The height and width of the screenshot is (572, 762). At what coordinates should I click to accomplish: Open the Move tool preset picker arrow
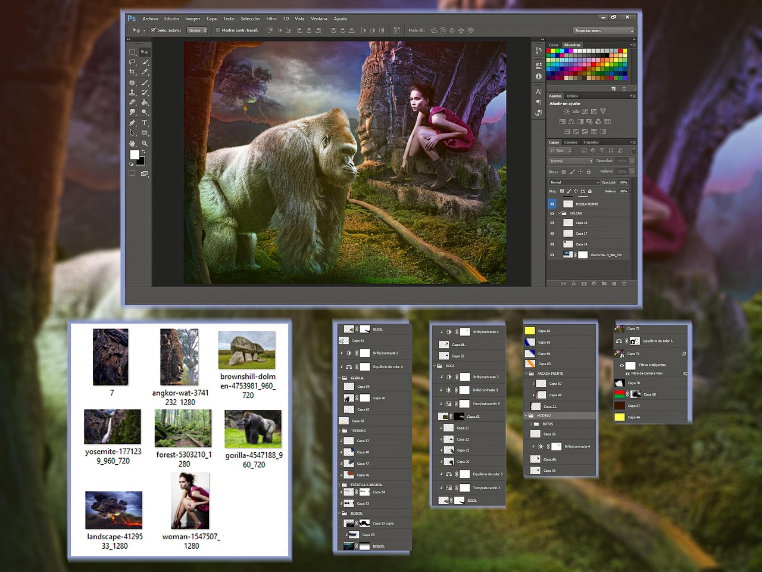point(144,30)
